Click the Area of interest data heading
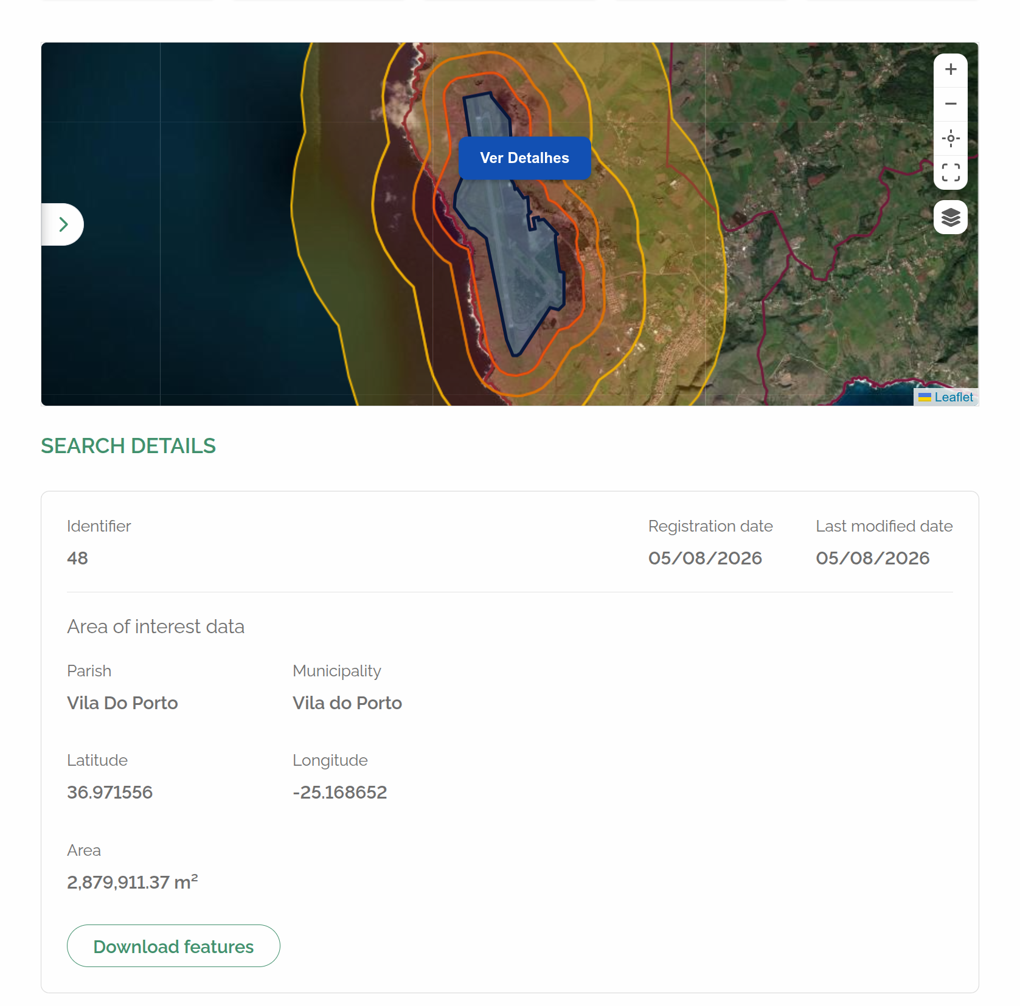 [x=156, y=626]
